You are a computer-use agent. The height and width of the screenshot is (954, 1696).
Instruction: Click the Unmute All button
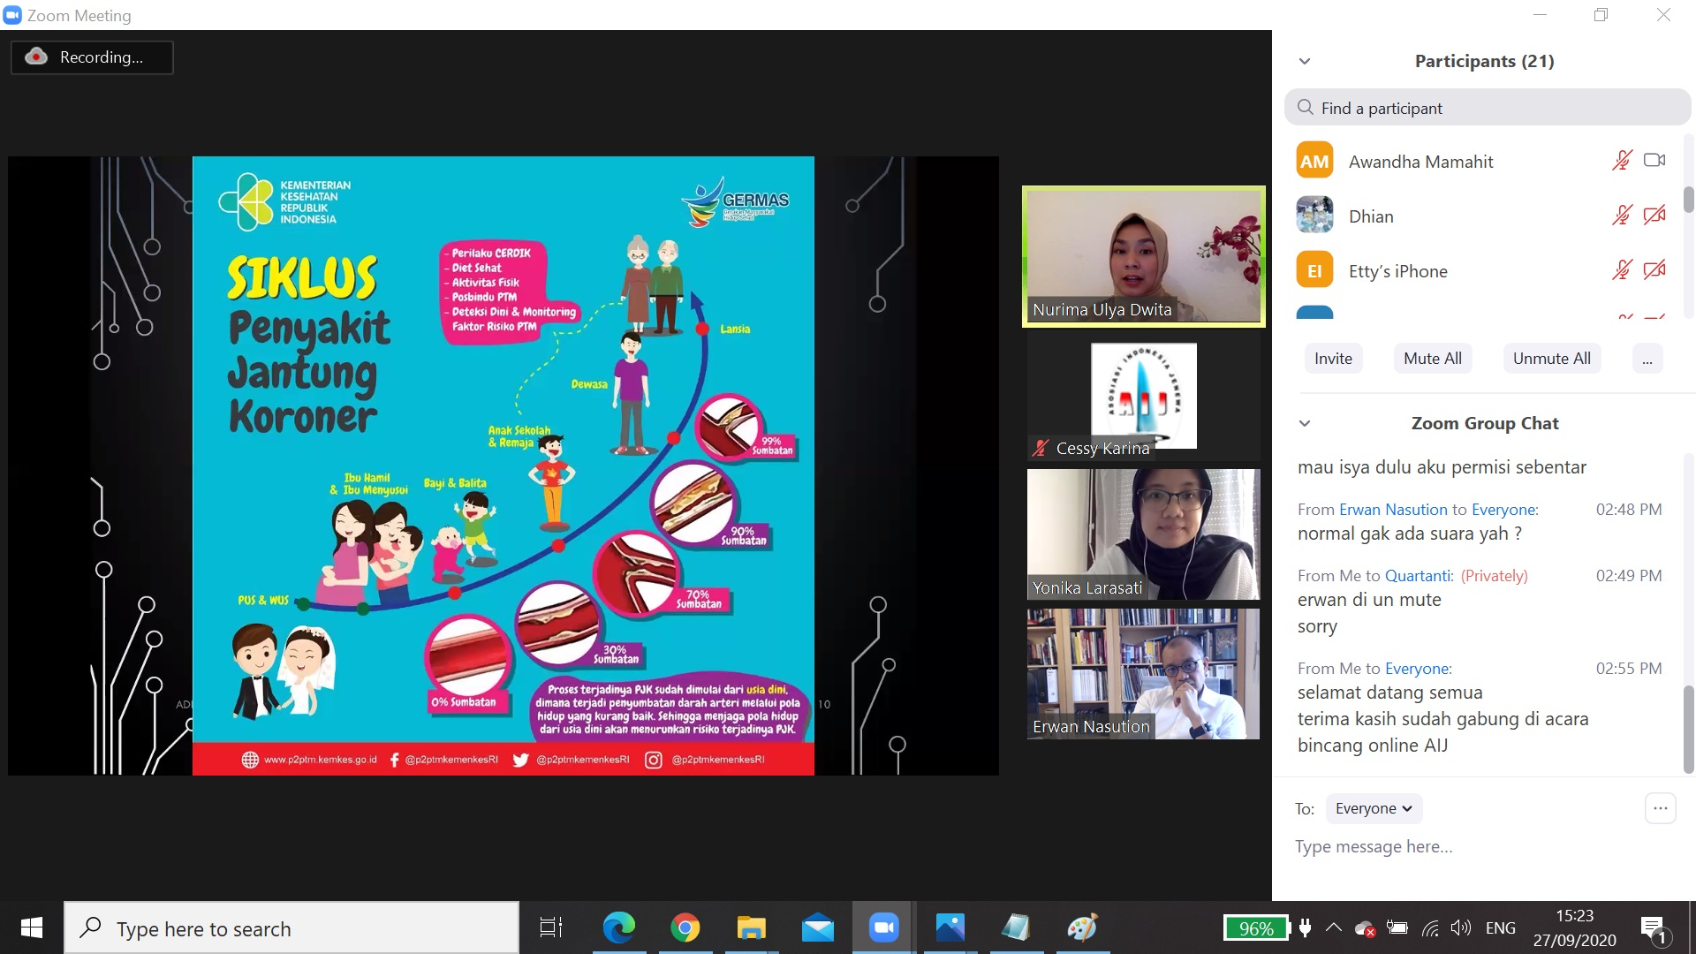tap(1551, 358)
